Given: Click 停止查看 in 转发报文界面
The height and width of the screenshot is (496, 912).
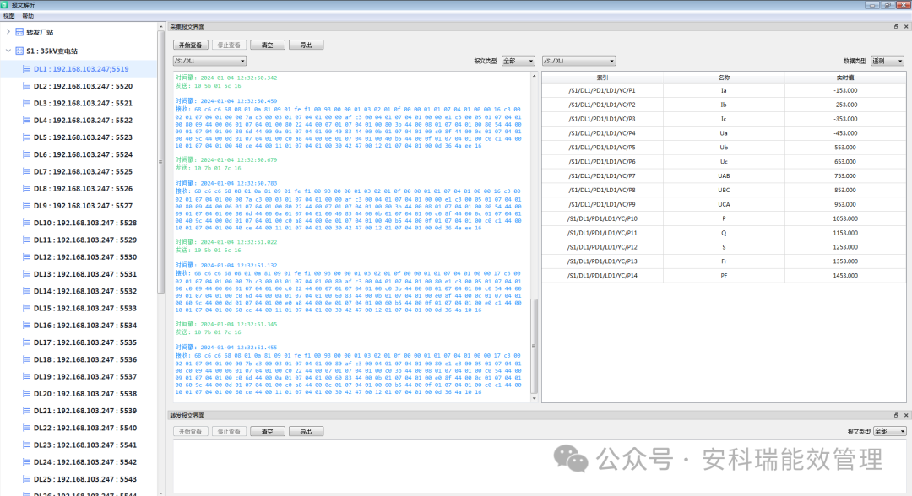Looking at the screenshot, I should [229, 432].
